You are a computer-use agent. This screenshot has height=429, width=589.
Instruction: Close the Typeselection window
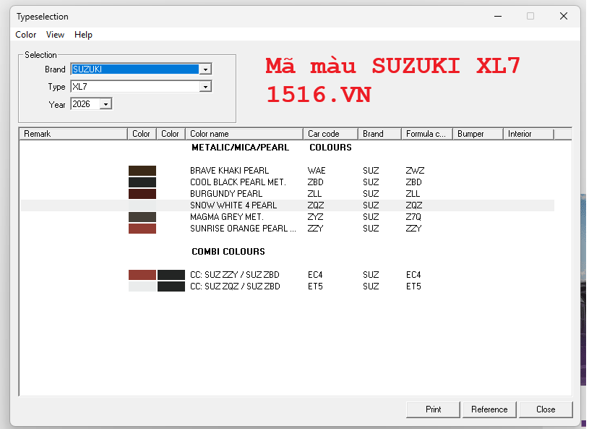tap(564, 16)
